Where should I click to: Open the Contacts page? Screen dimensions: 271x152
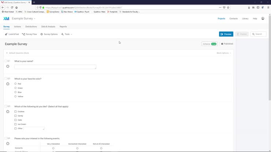234,19
